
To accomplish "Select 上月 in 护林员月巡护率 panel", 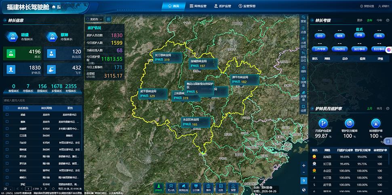I will tap(369, 108).
